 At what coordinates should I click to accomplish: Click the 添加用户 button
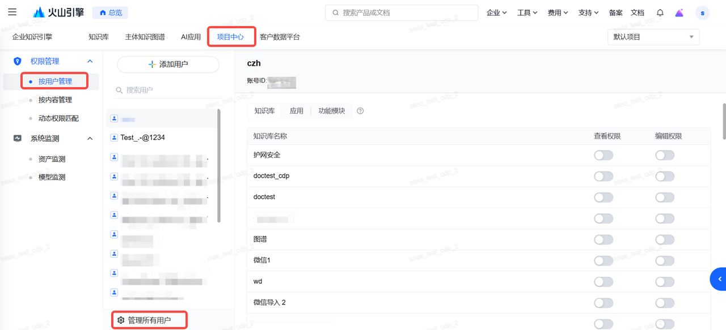(168, 65)
